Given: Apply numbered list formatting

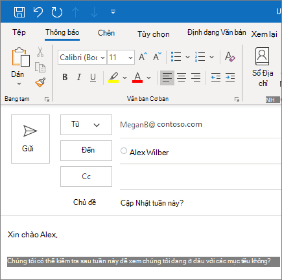Looking at the screenshot, I should (x=200, y=57).
